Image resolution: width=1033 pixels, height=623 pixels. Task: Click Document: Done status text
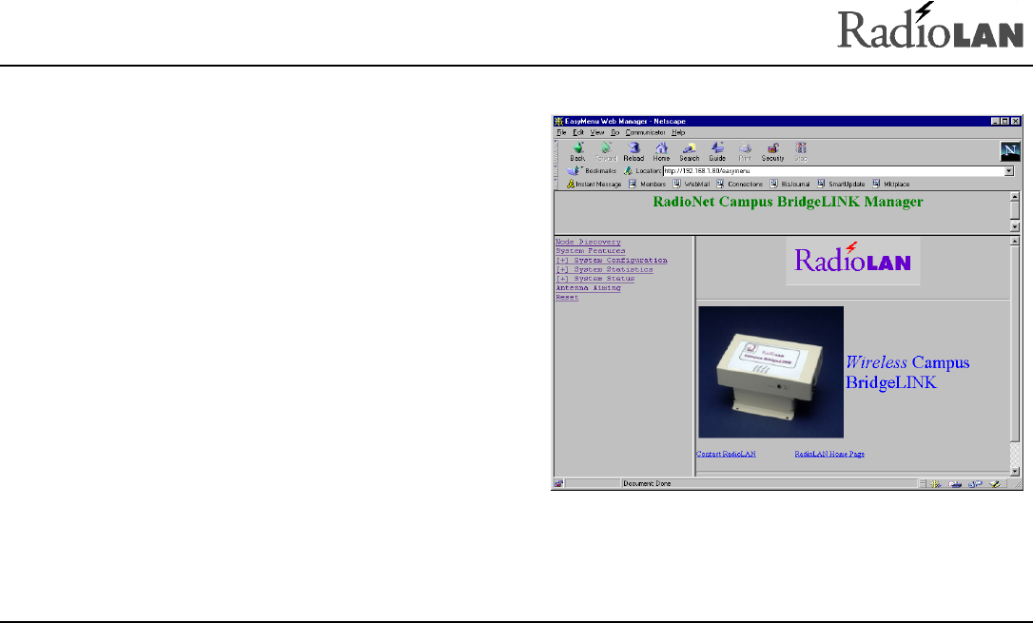tap(647, 483)
